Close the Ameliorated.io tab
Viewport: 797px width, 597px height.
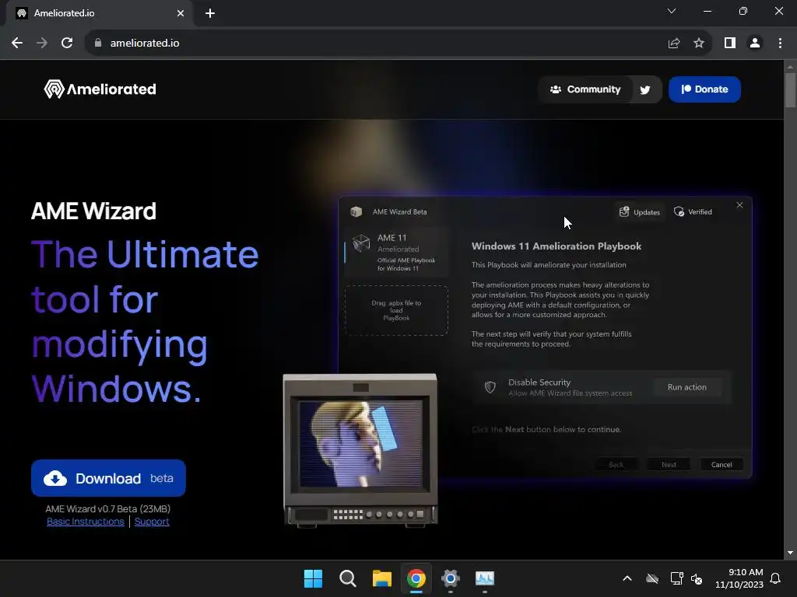click(181, 13)
